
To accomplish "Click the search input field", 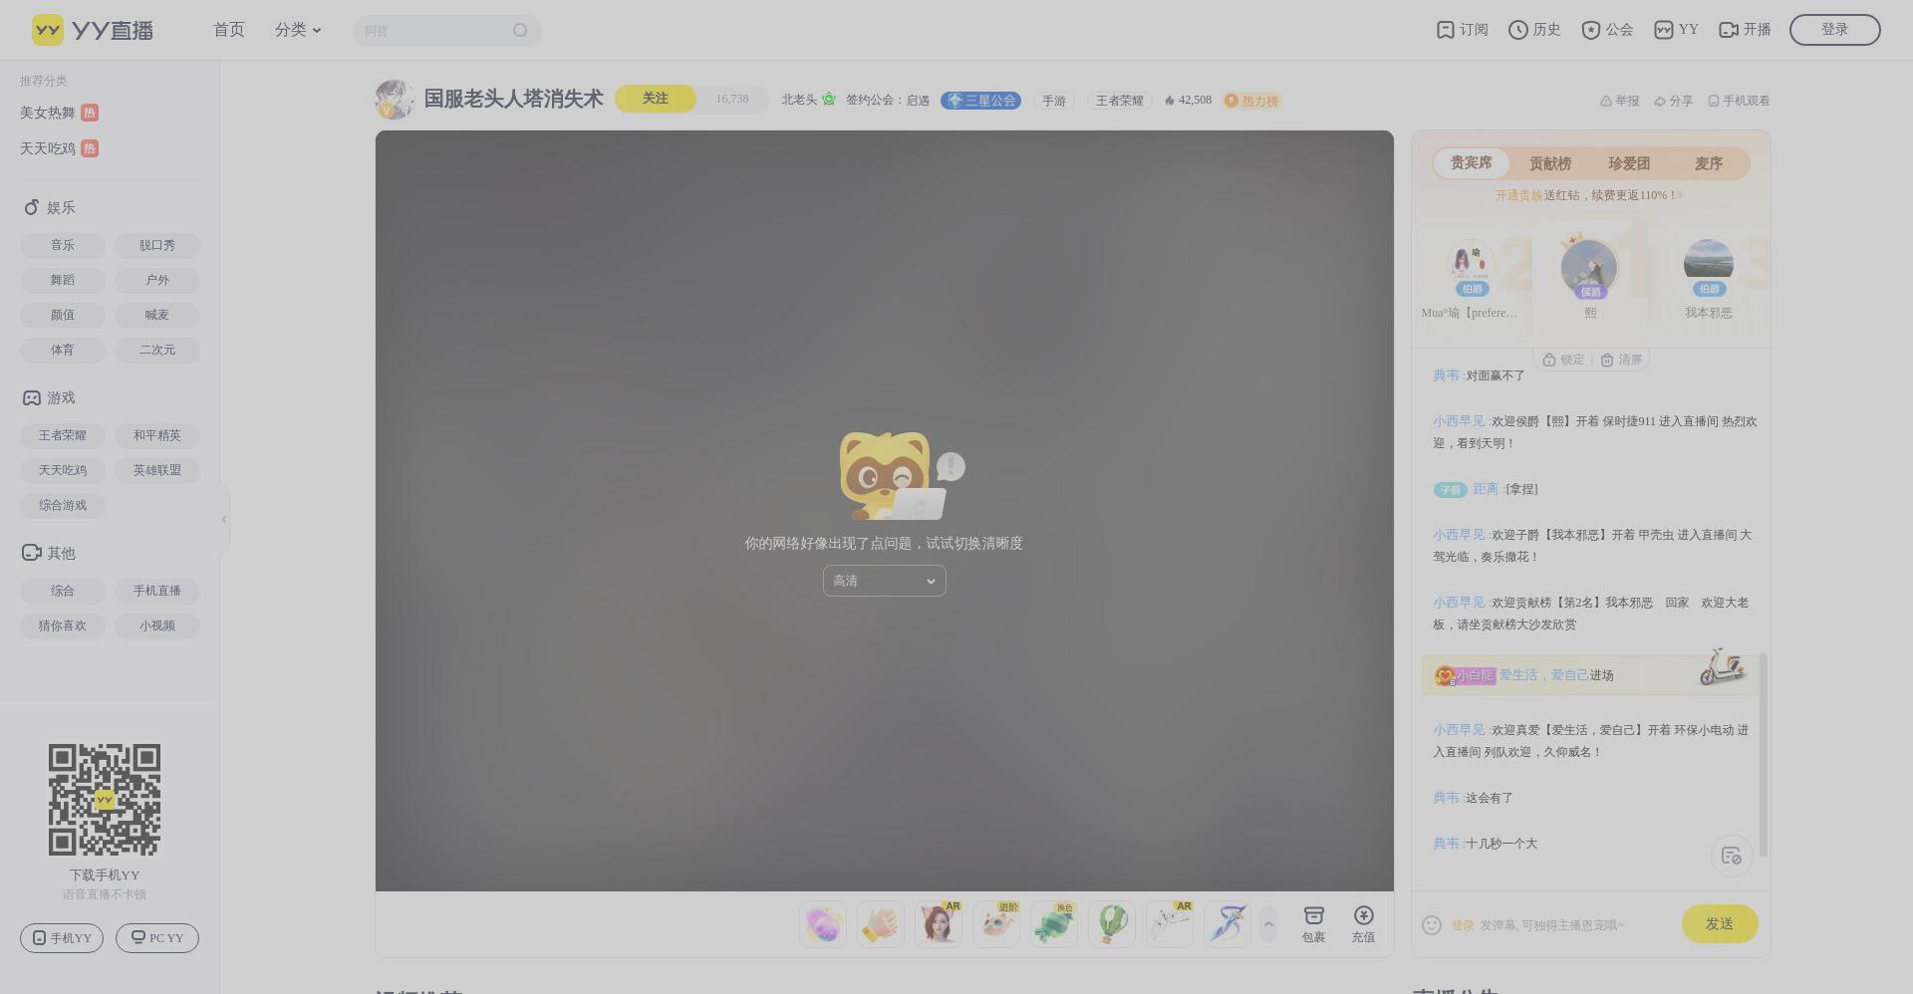I will point(430,30).
